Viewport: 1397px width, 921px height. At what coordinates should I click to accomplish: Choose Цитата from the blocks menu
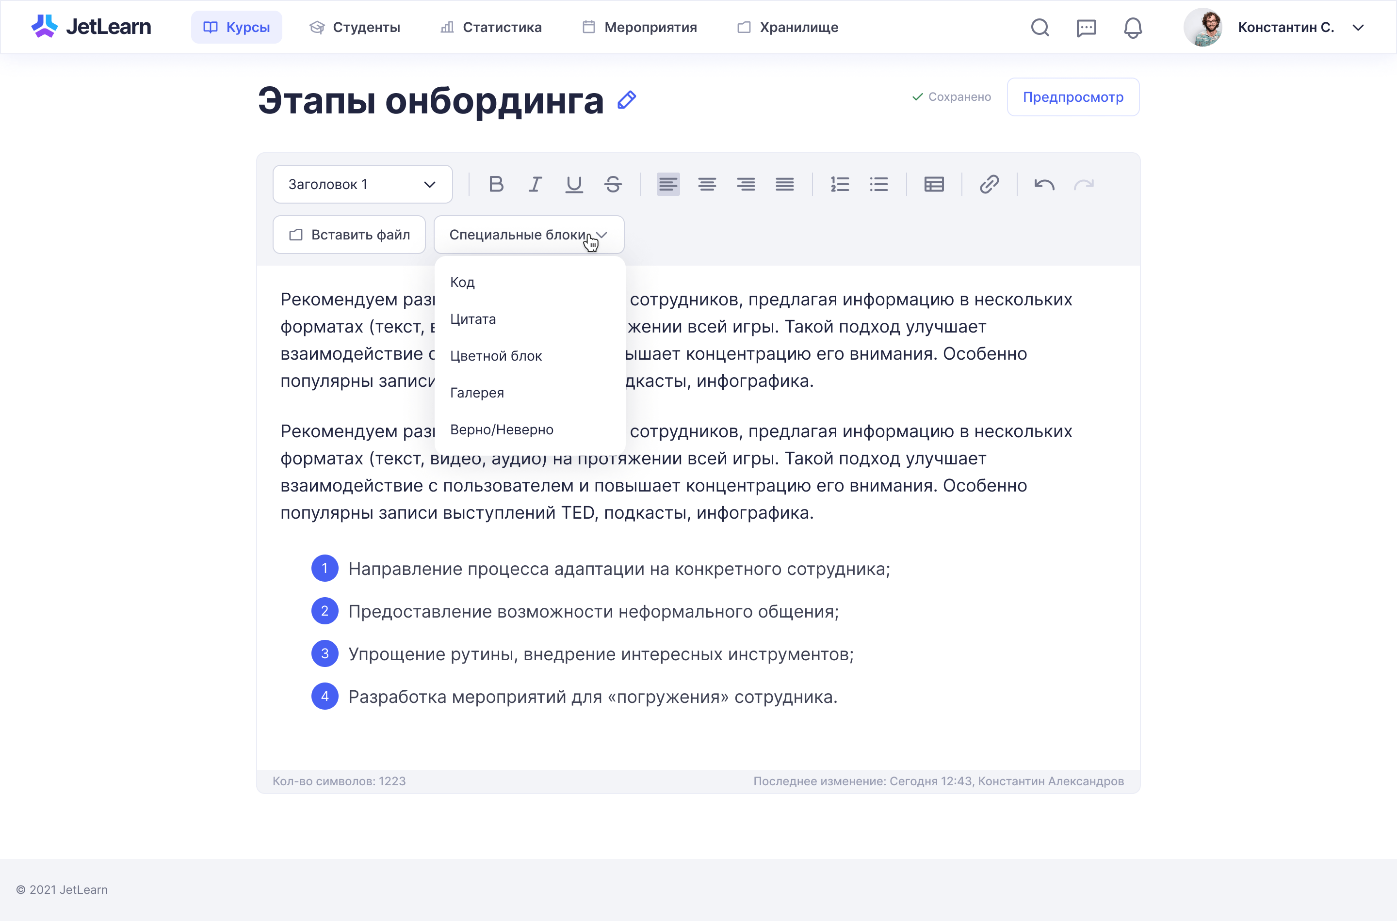coord(473,319)
